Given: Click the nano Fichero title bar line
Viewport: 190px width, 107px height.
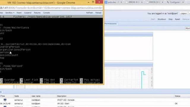Looking at the screenshot, I should tap(51, 17).
